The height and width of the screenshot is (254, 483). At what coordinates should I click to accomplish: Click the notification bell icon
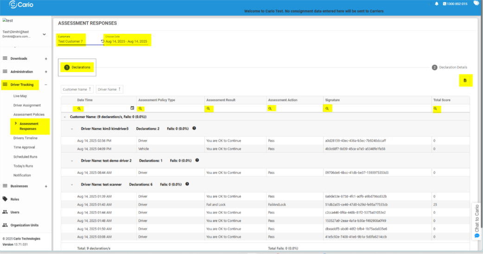tap(437, 4)
